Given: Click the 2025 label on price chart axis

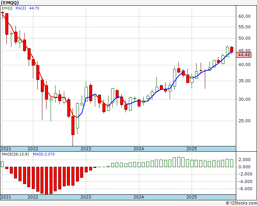Looking at the screenshot, I should tap(192, 149).
